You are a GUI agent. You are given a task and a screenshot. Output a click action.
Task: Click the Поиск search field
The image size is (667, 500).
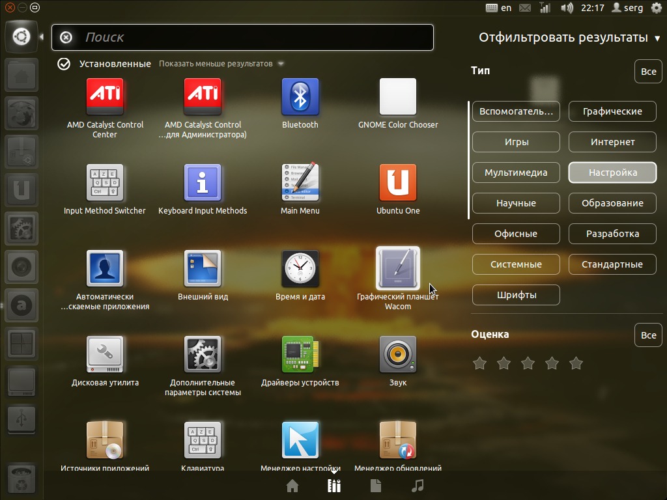click(242, 37)
